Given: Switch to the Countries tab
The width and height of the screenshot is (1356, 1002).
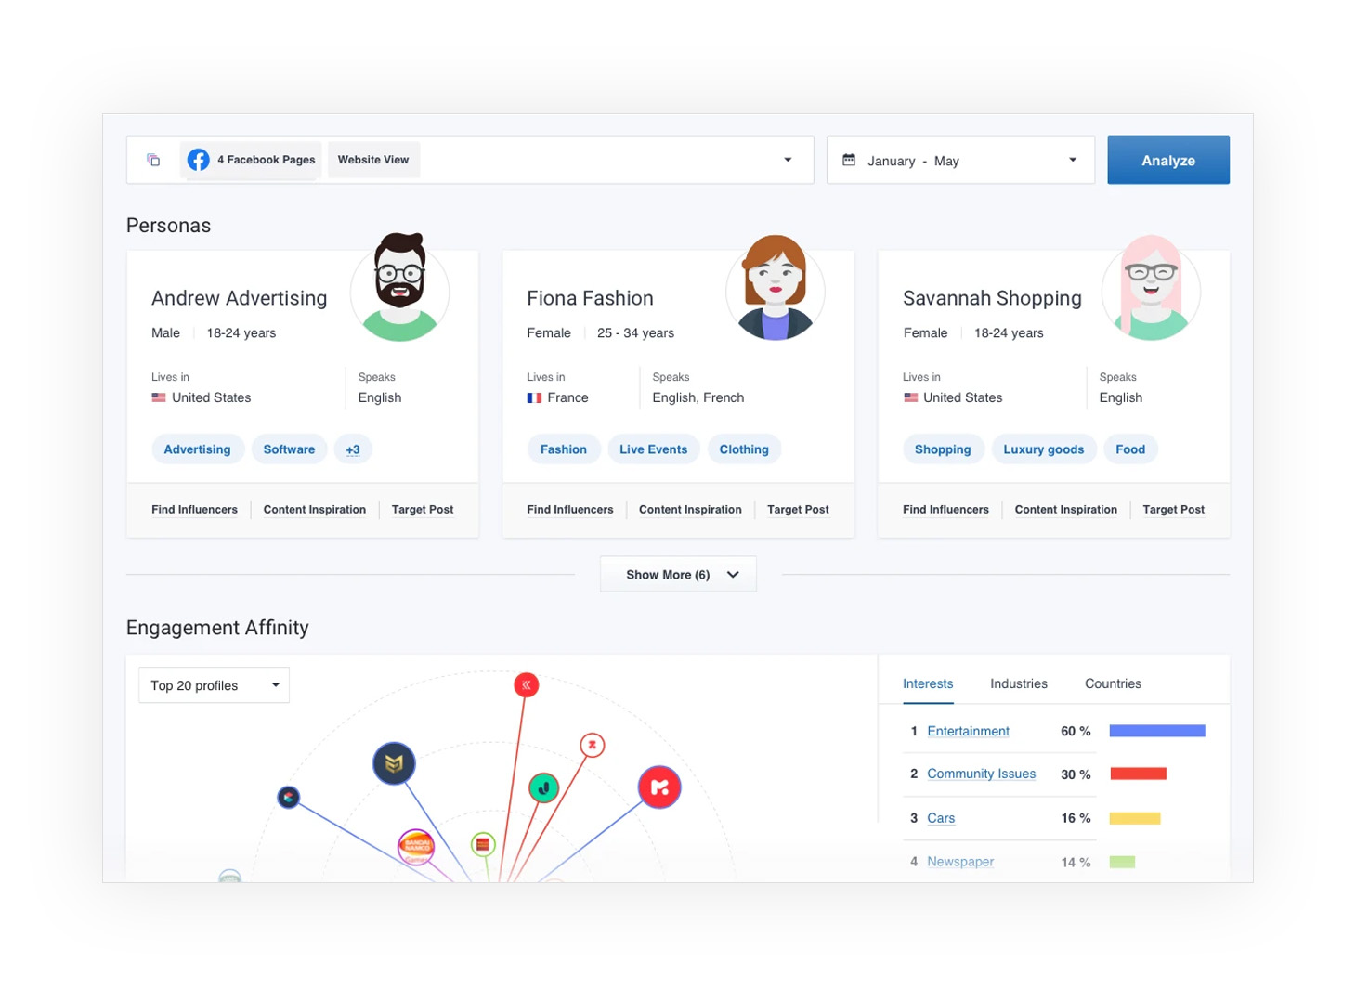Looking at the screenshot, I should pos(1113,683).
